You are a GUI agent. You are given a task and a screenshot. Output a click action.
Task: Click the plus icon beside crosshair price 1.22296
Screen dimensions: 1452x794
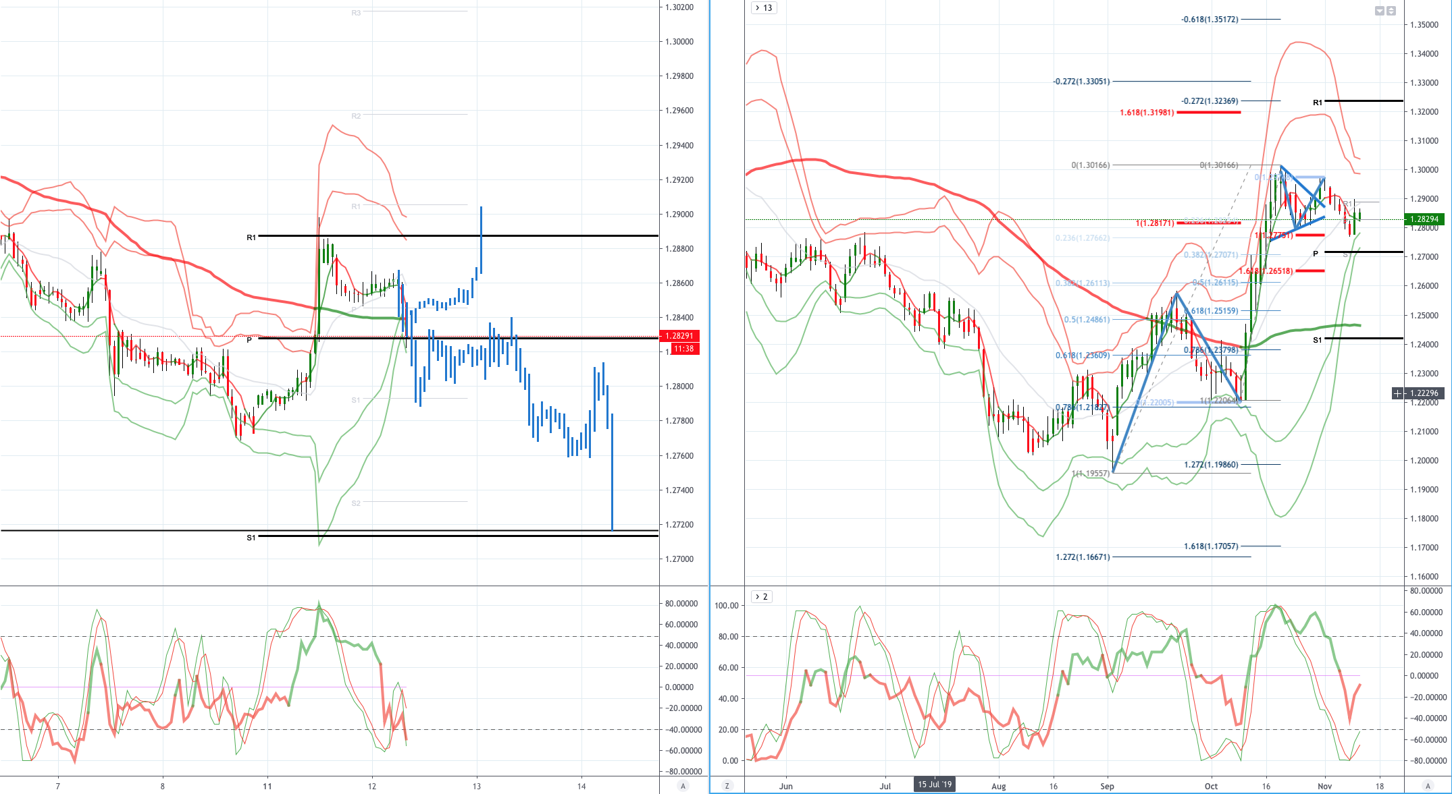[x=1398, y=393]
